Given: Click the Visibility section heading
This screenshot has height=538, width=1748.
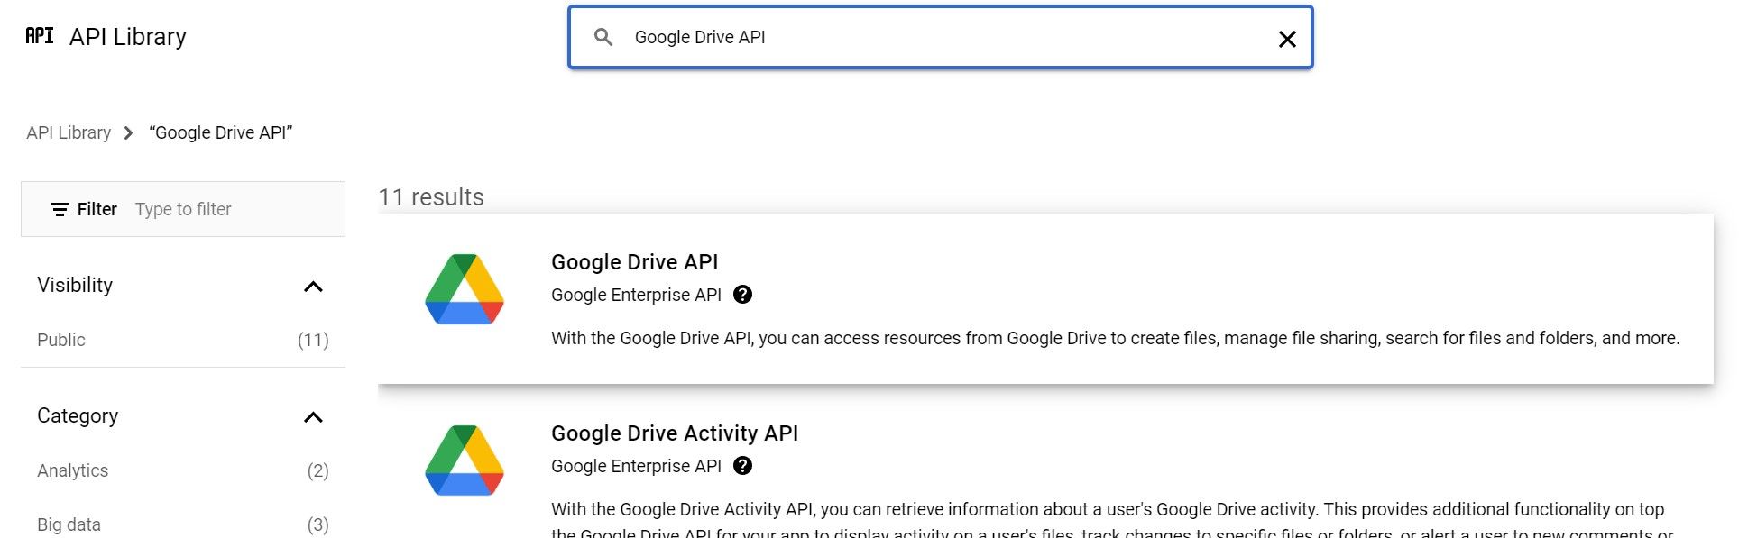Looking at the screenshot, I should 75,285.
